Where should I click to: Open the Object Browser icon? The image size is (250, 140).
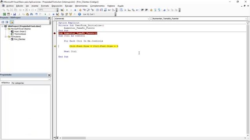(70, 14)
